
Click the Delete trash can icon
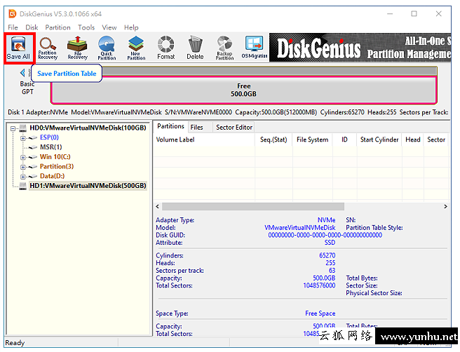(195, 48)
